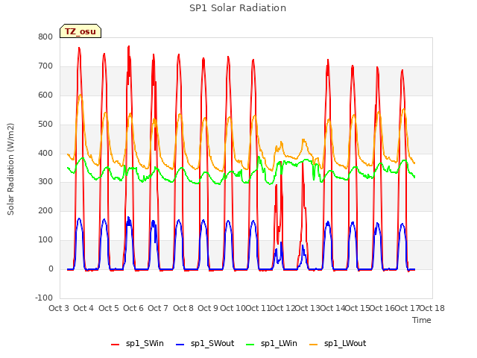Click the Oct 18 x-axis label
Screen dimensions: 477x358
click(x=432, y=308)
